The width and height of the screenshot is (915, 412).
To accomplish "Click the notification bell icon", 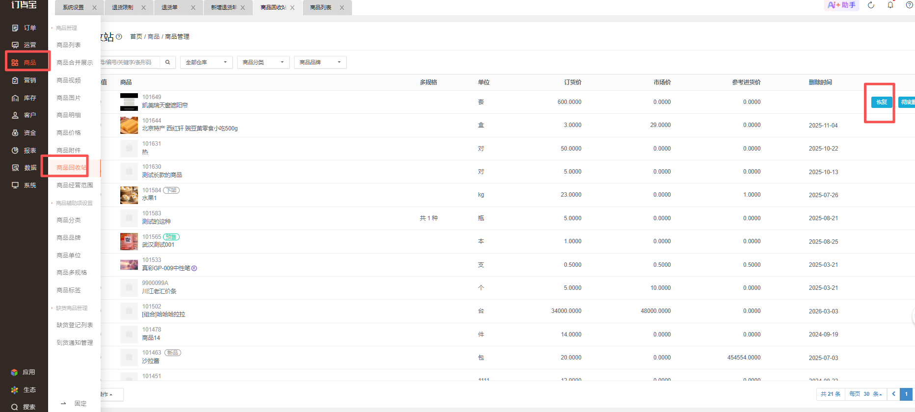I will (890, 5).
